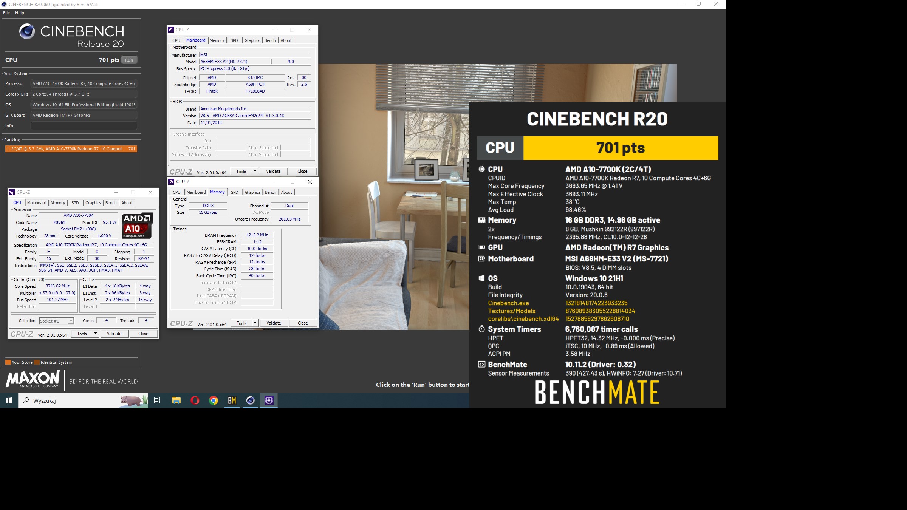Switch to Cinebench taskbar icon
The height and width of the screenshot is (510, 907).
coord(251,400)
